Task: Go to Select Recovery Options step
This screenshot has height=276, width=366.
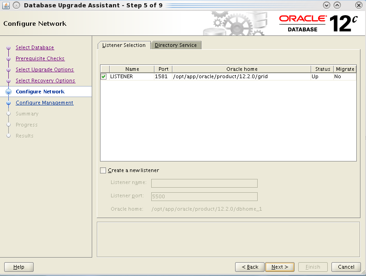Action: click(45, 80)
